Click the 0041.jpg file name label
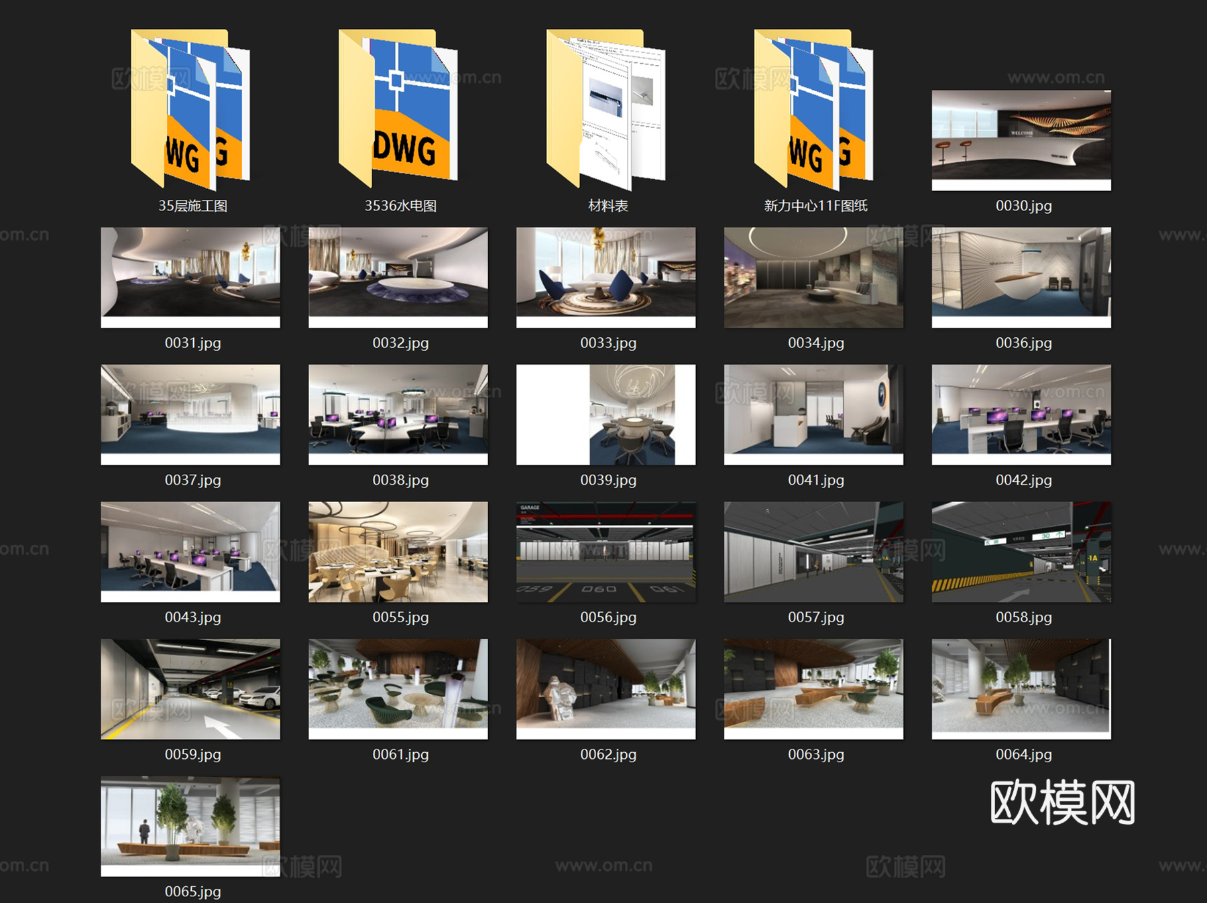This screenshot has width=1207, height=903. pyautogui.click(x=816, y=480)
